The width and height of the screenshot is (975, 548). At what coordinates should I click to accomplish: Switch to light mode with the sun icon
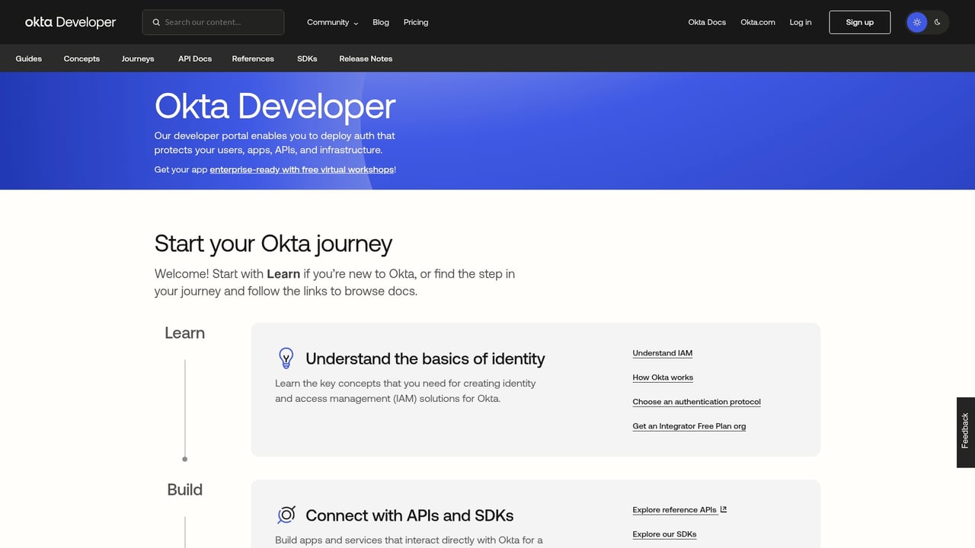[917, 22]
